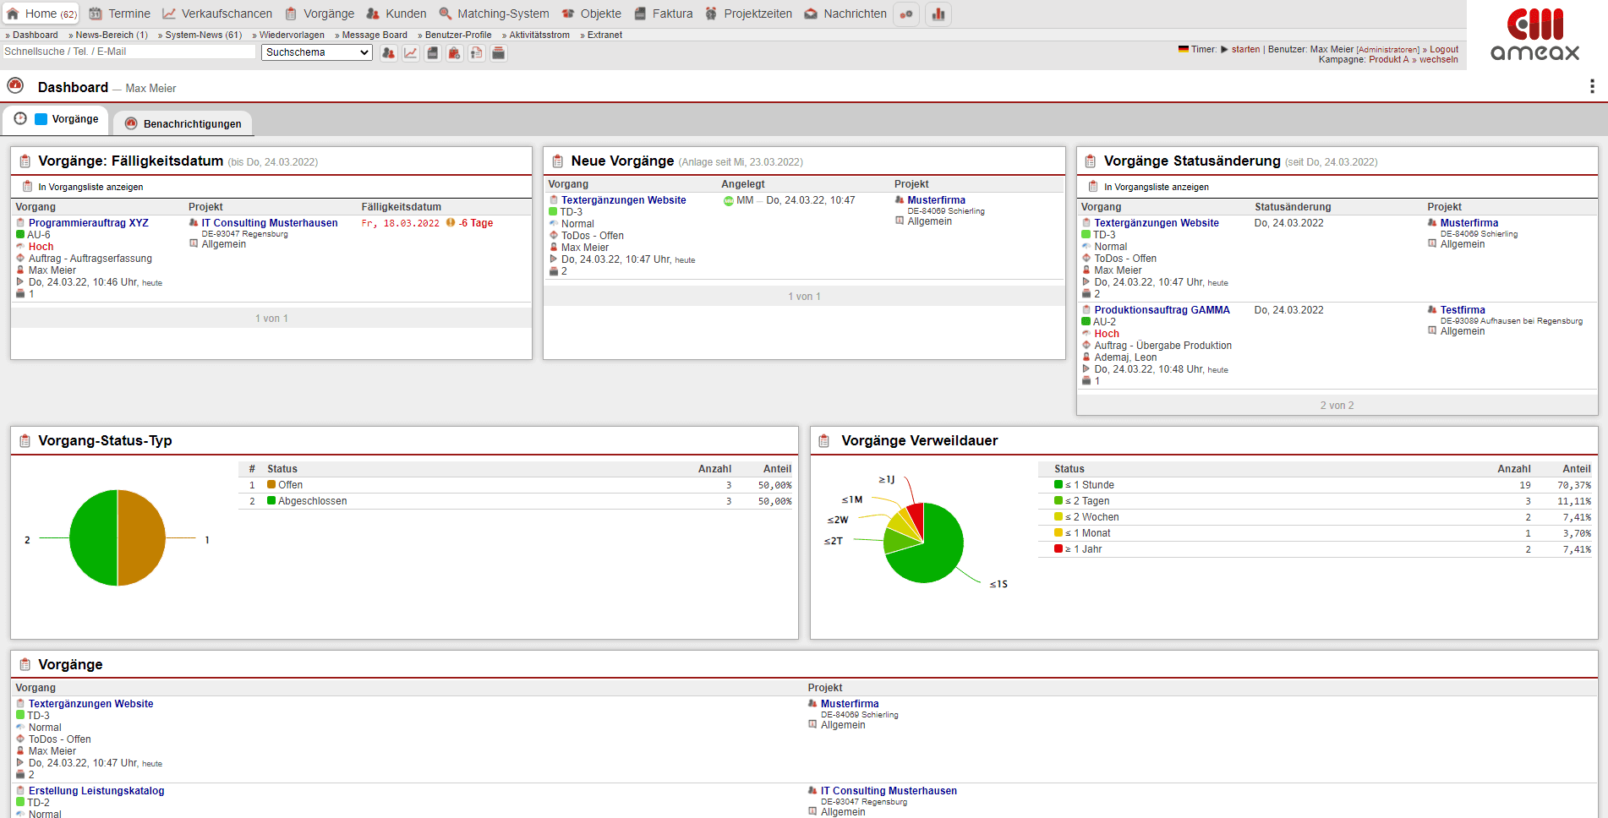This screenshot has width=1608, height=818.
Task: Click the customer search icon beside Suchschema
Action: tap(388, 53)
